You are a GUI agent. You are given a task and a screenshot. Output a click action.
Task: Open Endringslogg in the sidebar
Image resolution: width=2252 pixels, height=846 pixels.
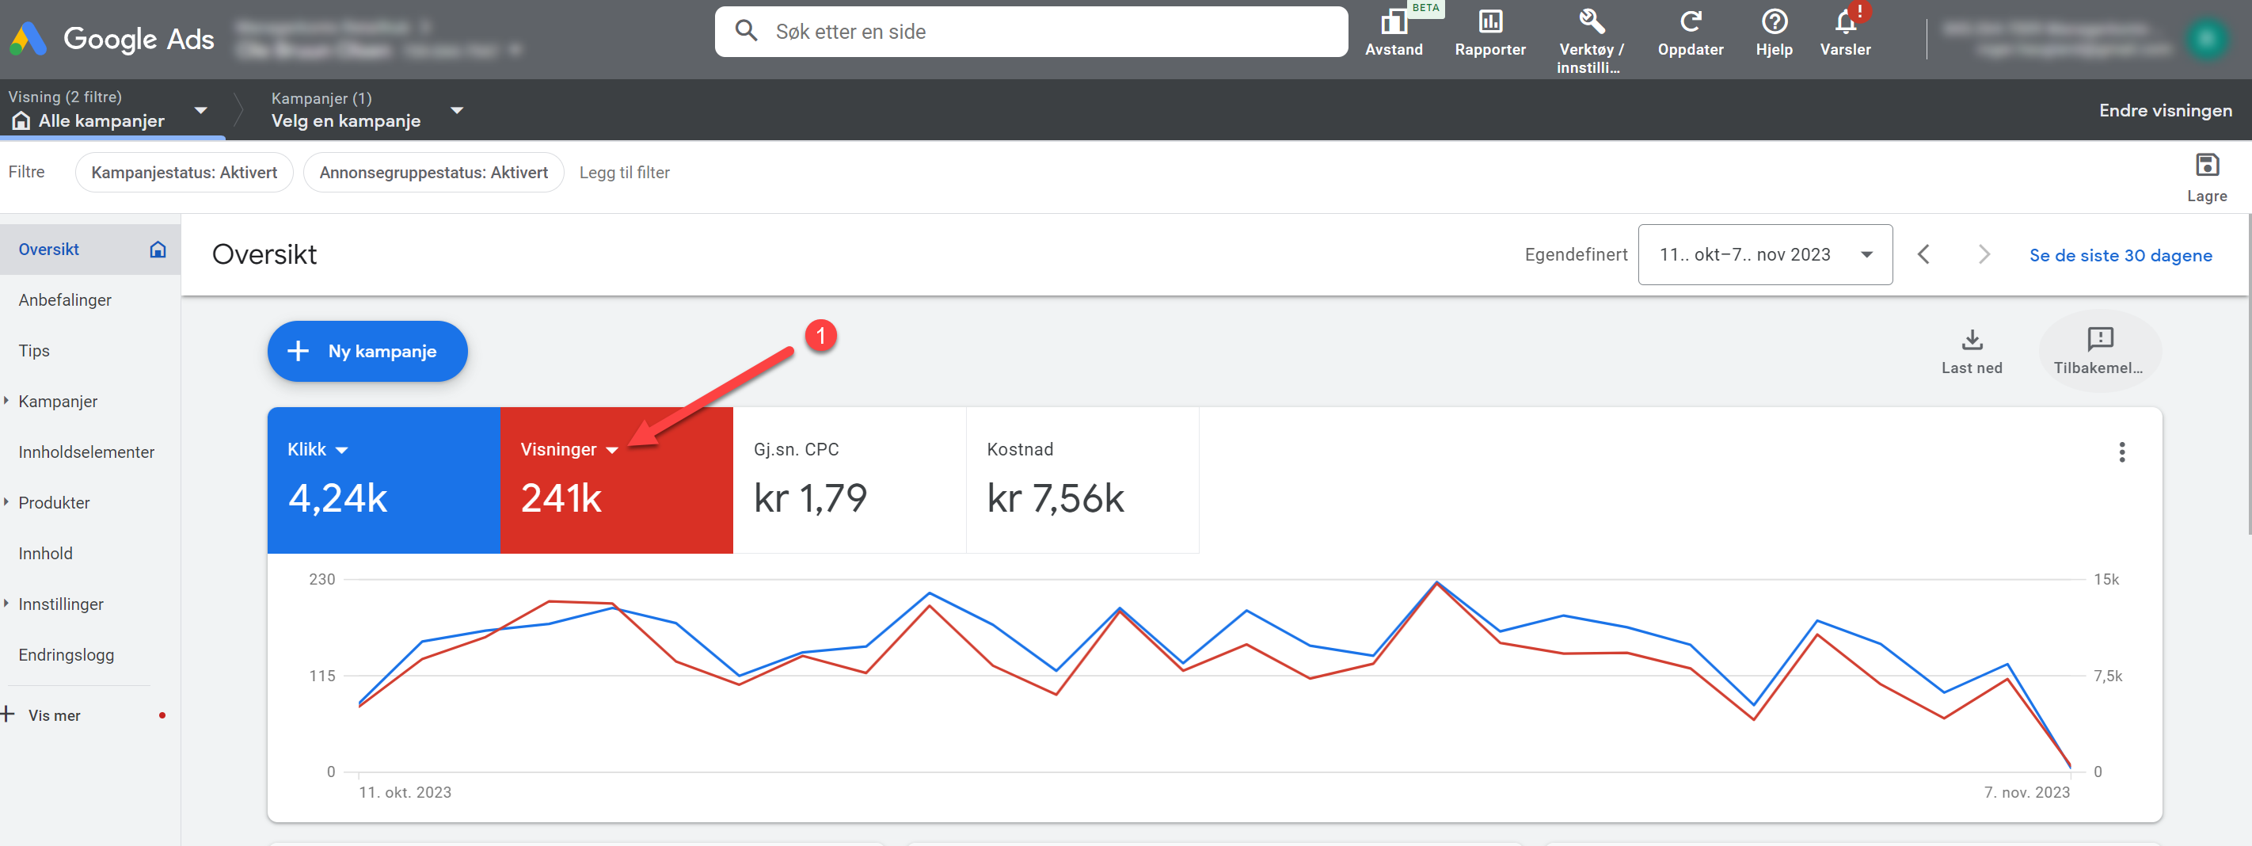(x=67, y=655)
